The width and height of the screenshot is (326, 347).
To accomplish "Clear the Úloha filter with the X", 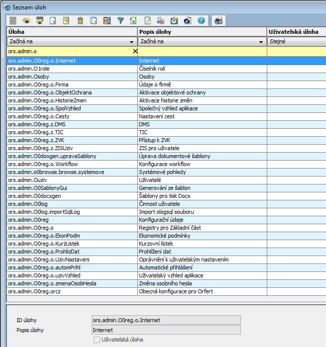I will coord(135,51).
